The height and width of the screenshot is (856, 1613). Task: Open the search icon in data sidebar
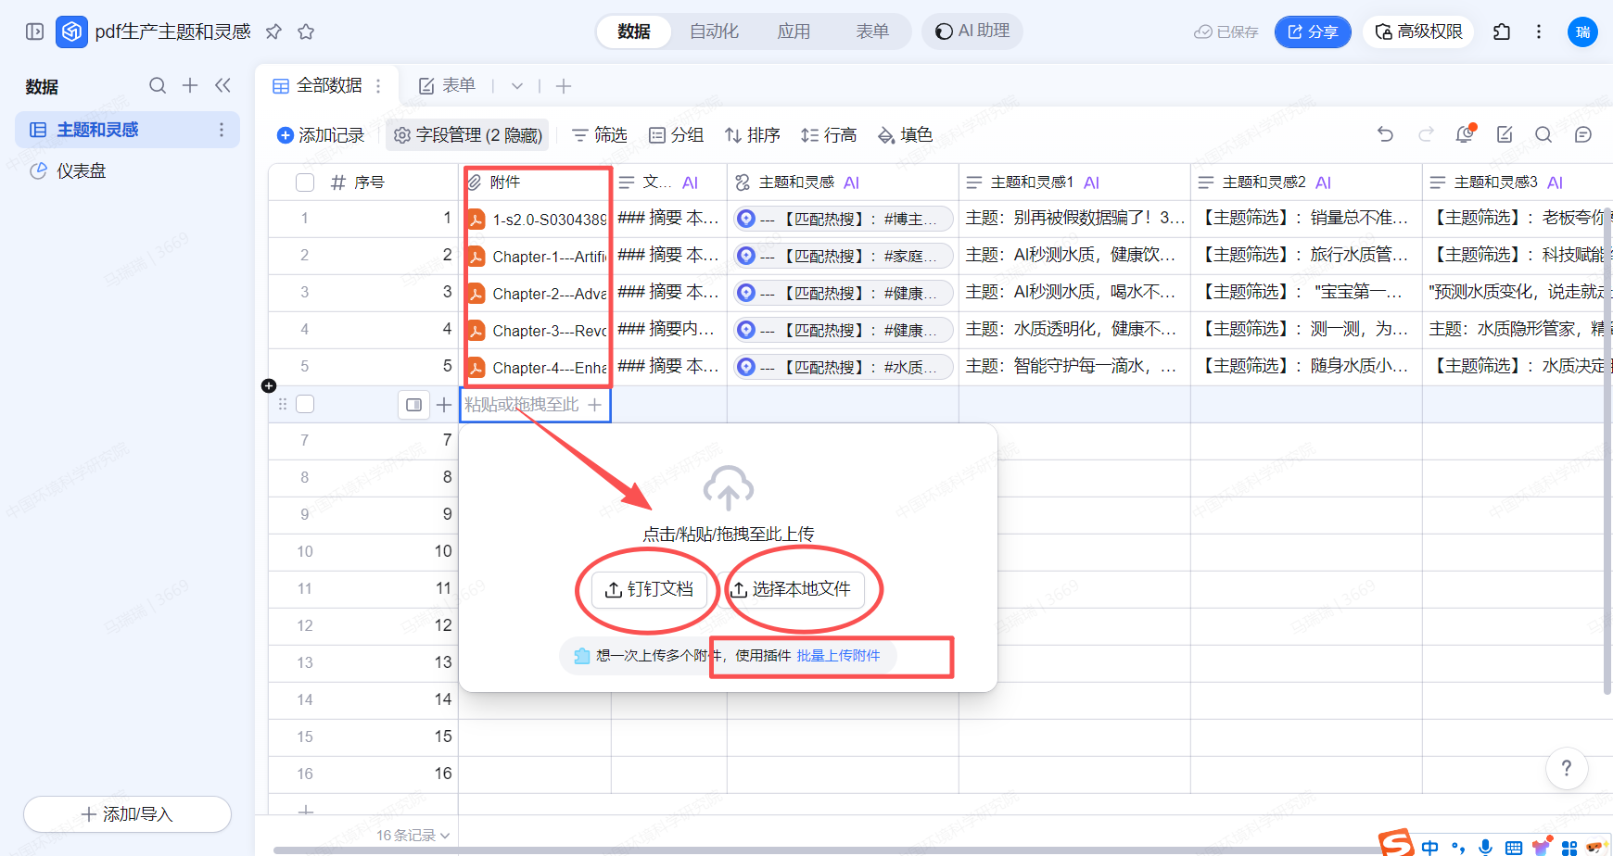158,86
